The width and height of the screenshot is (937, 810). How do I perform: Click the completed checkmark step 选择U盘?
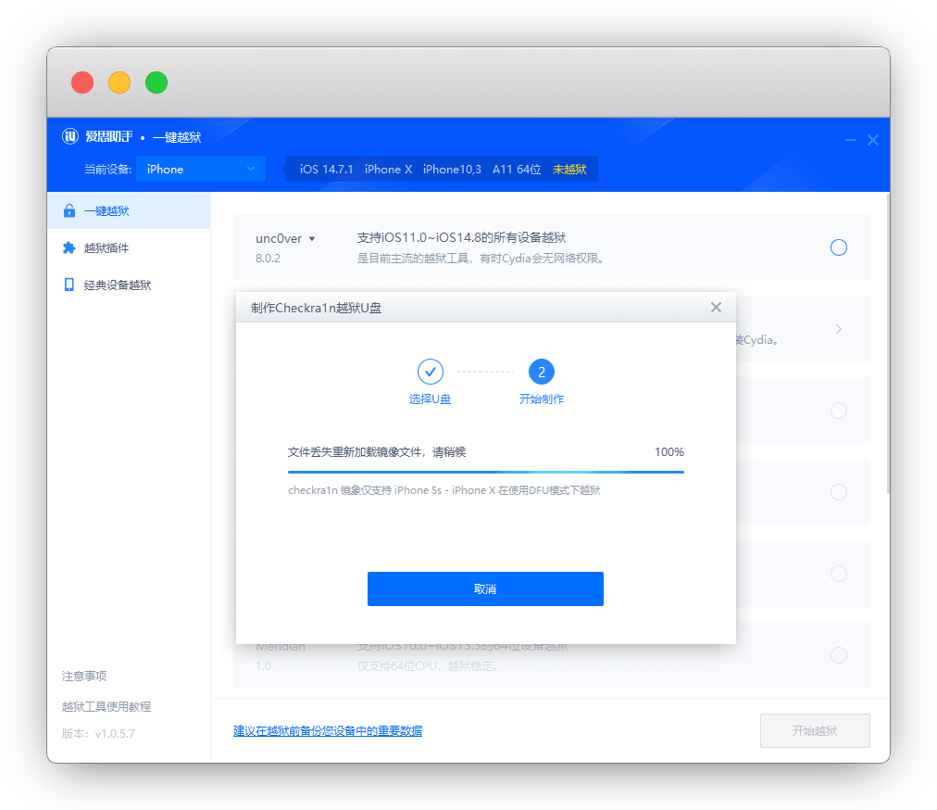(x=430, y=372)
